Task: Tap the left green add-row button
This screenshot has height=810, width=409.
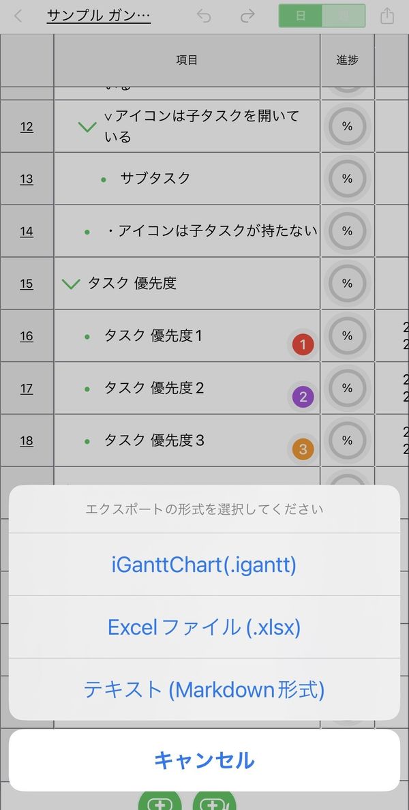Action: (x=160, y=801)
